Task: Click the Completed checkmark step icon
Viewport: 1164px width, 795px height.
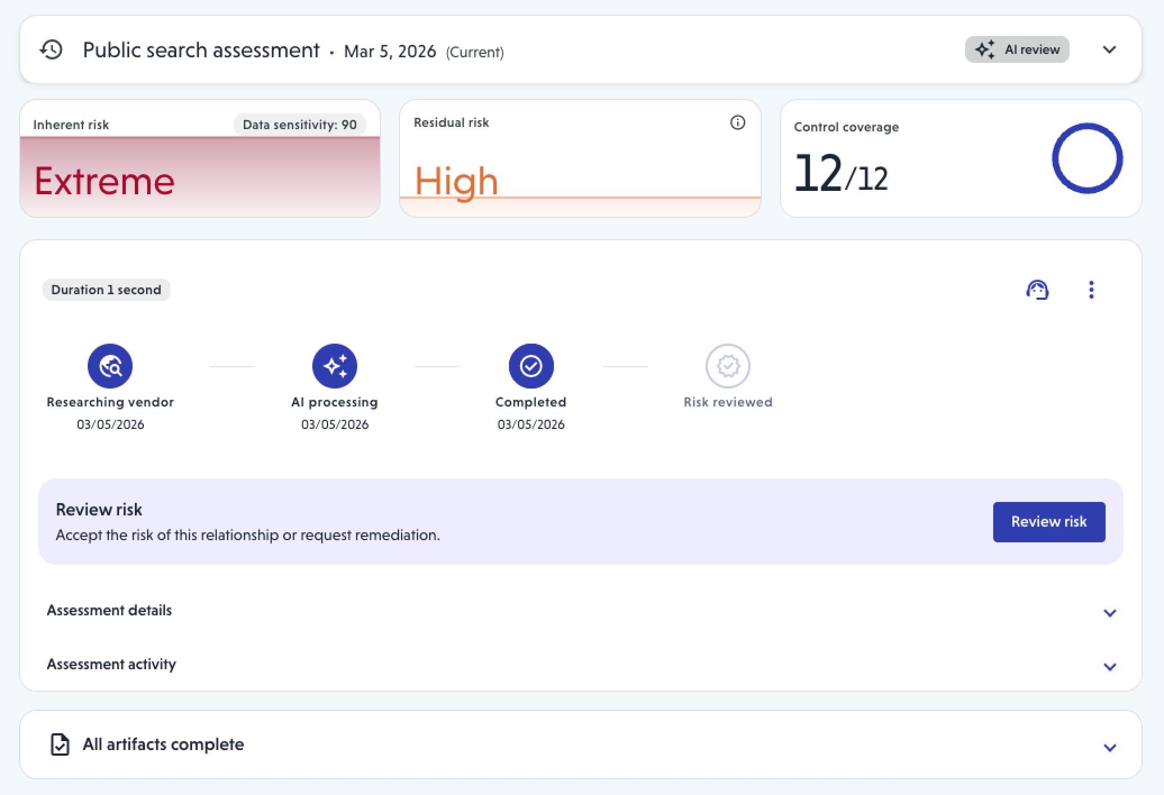Action: [x=531, y=366]
